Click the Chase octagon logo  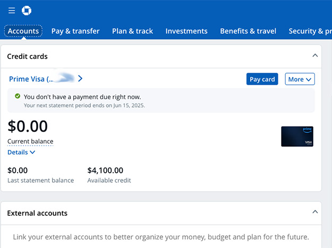[x=27, y=11]
